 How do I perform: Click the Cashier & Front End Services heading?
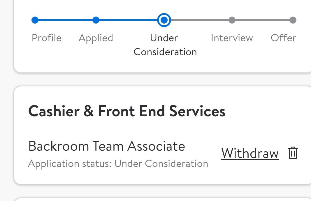127,111
